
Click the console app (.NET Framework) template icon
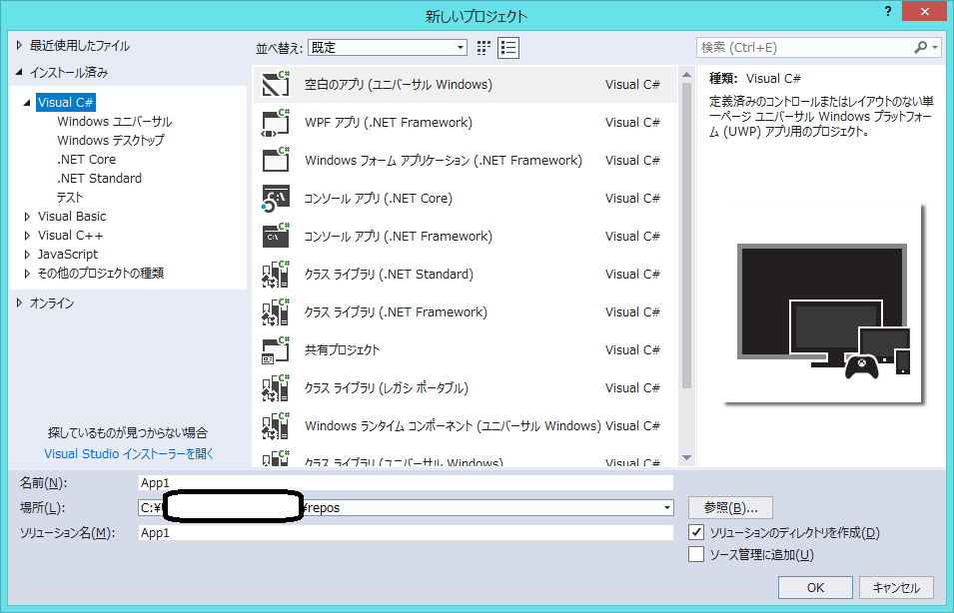pos(276,236)
